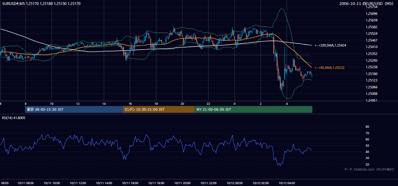Click the 10/11 20:00 time label
This screenshot has height=186, width=398.
click(182, 183)
